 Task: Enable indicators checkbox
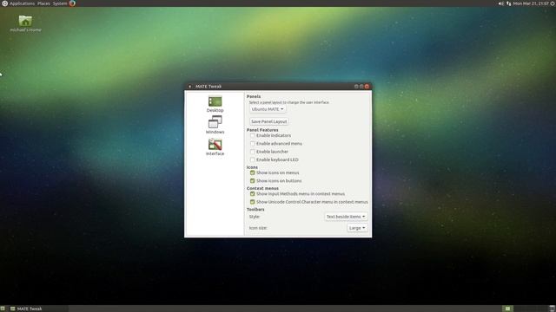pos(253,135)
